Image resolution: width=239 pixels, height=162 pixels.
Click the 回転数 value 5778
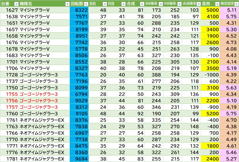coord(79,49)
